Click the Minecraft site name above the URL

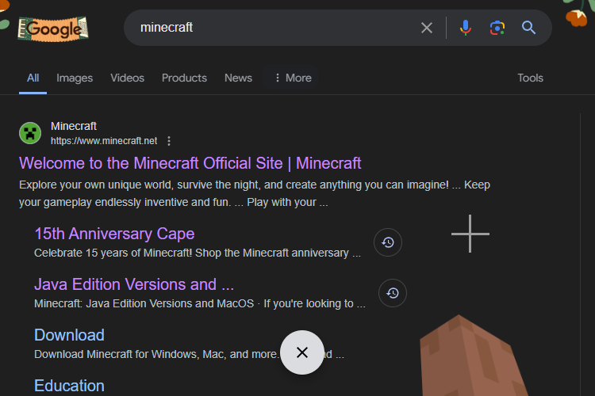[74, 126]
